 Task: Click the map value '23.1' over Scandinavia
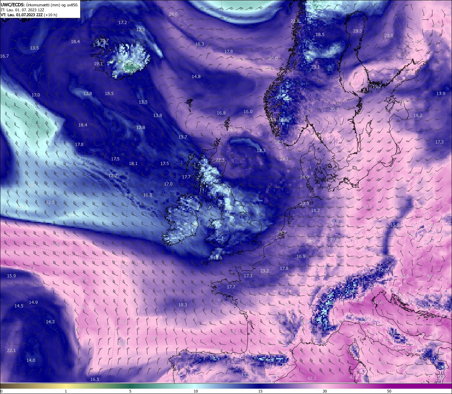click(x=315, y=67)
